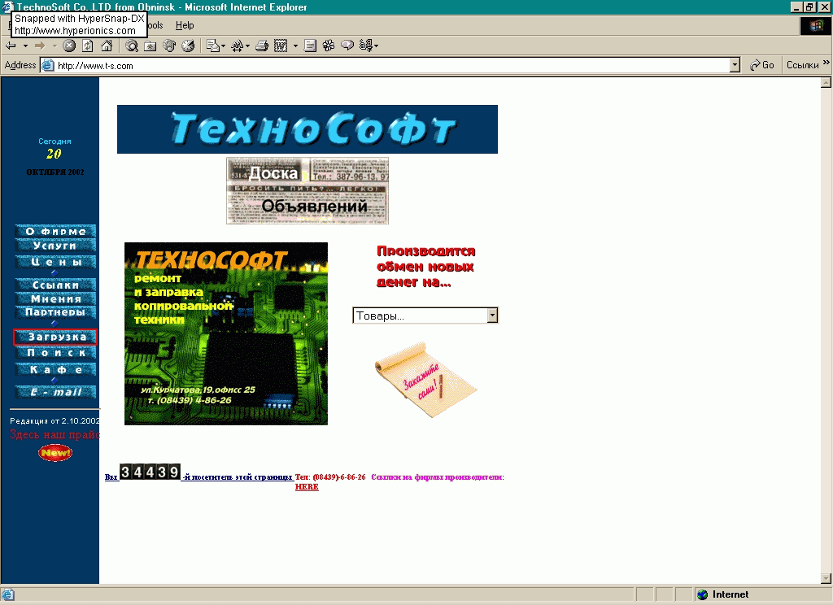Image resolution: width=833 pixels, height=605 pixels.
Task: Open the Mail icon's dropdown arrow
Action: pyautogui.click(x=223, y=46)
